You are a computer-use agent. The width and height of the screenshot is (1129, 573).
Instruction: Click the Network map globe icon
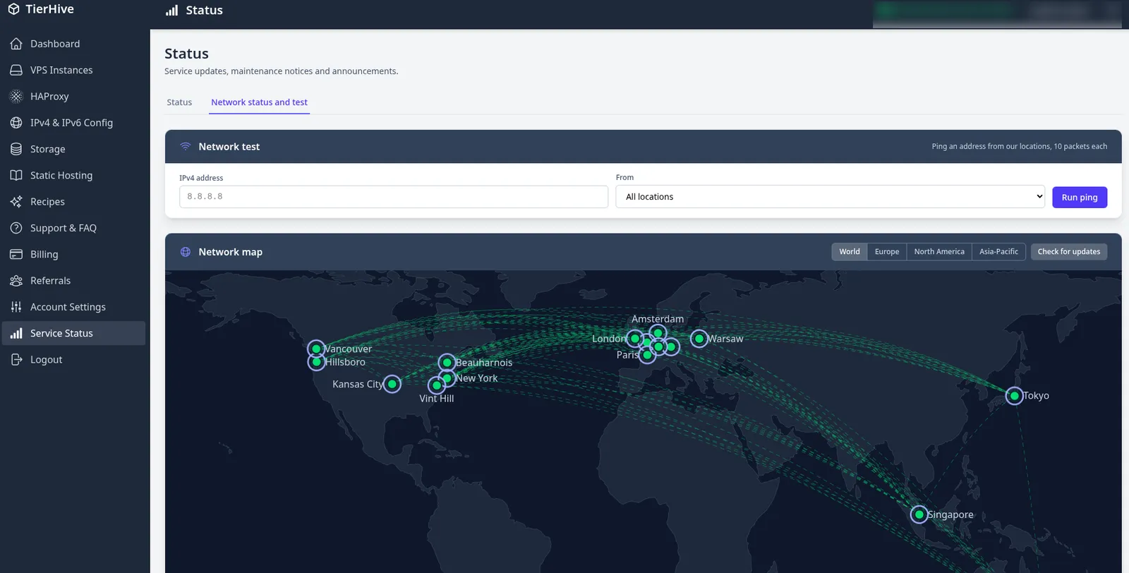(186, 252)
